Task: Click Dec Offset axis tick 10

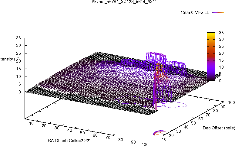Action: tap(164, 140)
